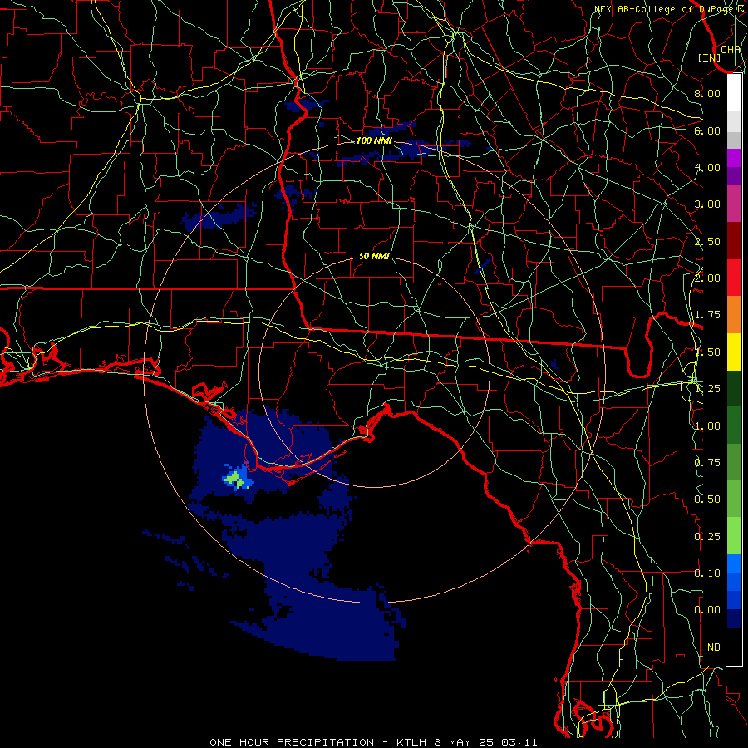Click the 2.00 scale value
Image resolution: width=748 pixels, height=748 pixels.
[x=707, y=278]
